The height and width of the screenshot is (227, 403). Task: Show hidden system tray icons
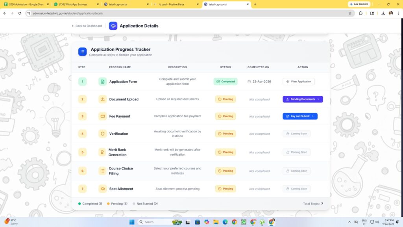point(349,222)
